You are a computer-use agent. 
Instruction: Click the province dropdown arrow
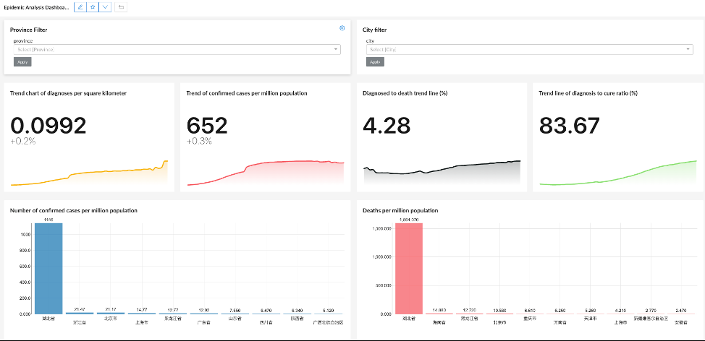(x=336, y=49)
